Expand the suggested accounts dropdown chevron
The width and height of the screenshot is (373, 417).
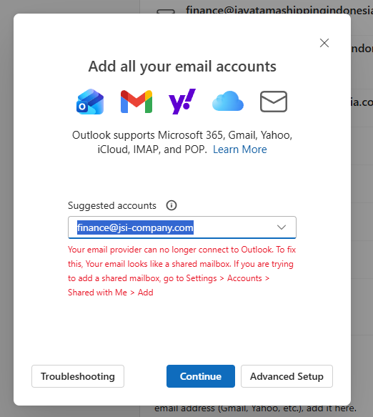pos(282,227)
